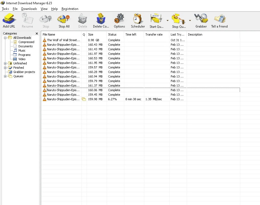The width and height of the screenshot is (260, 205).
Task: Click the Stop toolbar icon
Action: (x=46, y=21)
